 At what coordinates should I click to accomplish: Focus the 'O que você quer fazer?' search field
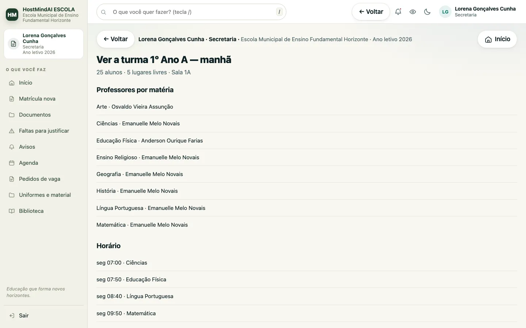tap(191, 12)
